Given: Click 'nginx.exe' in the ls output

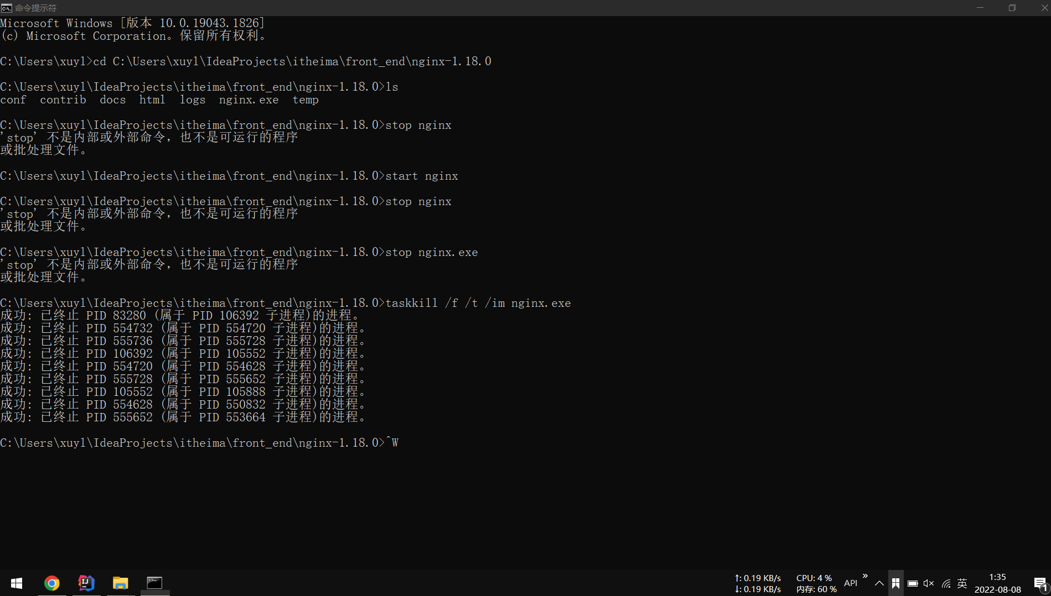Looking at the screenshot, I should click(248, 100).
